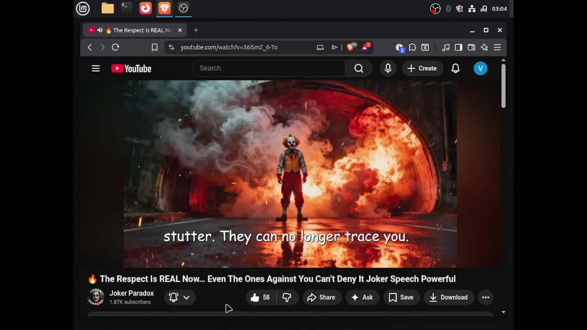
Task: Switch to Brave in the taskbar
Action: tap(164, 8)
